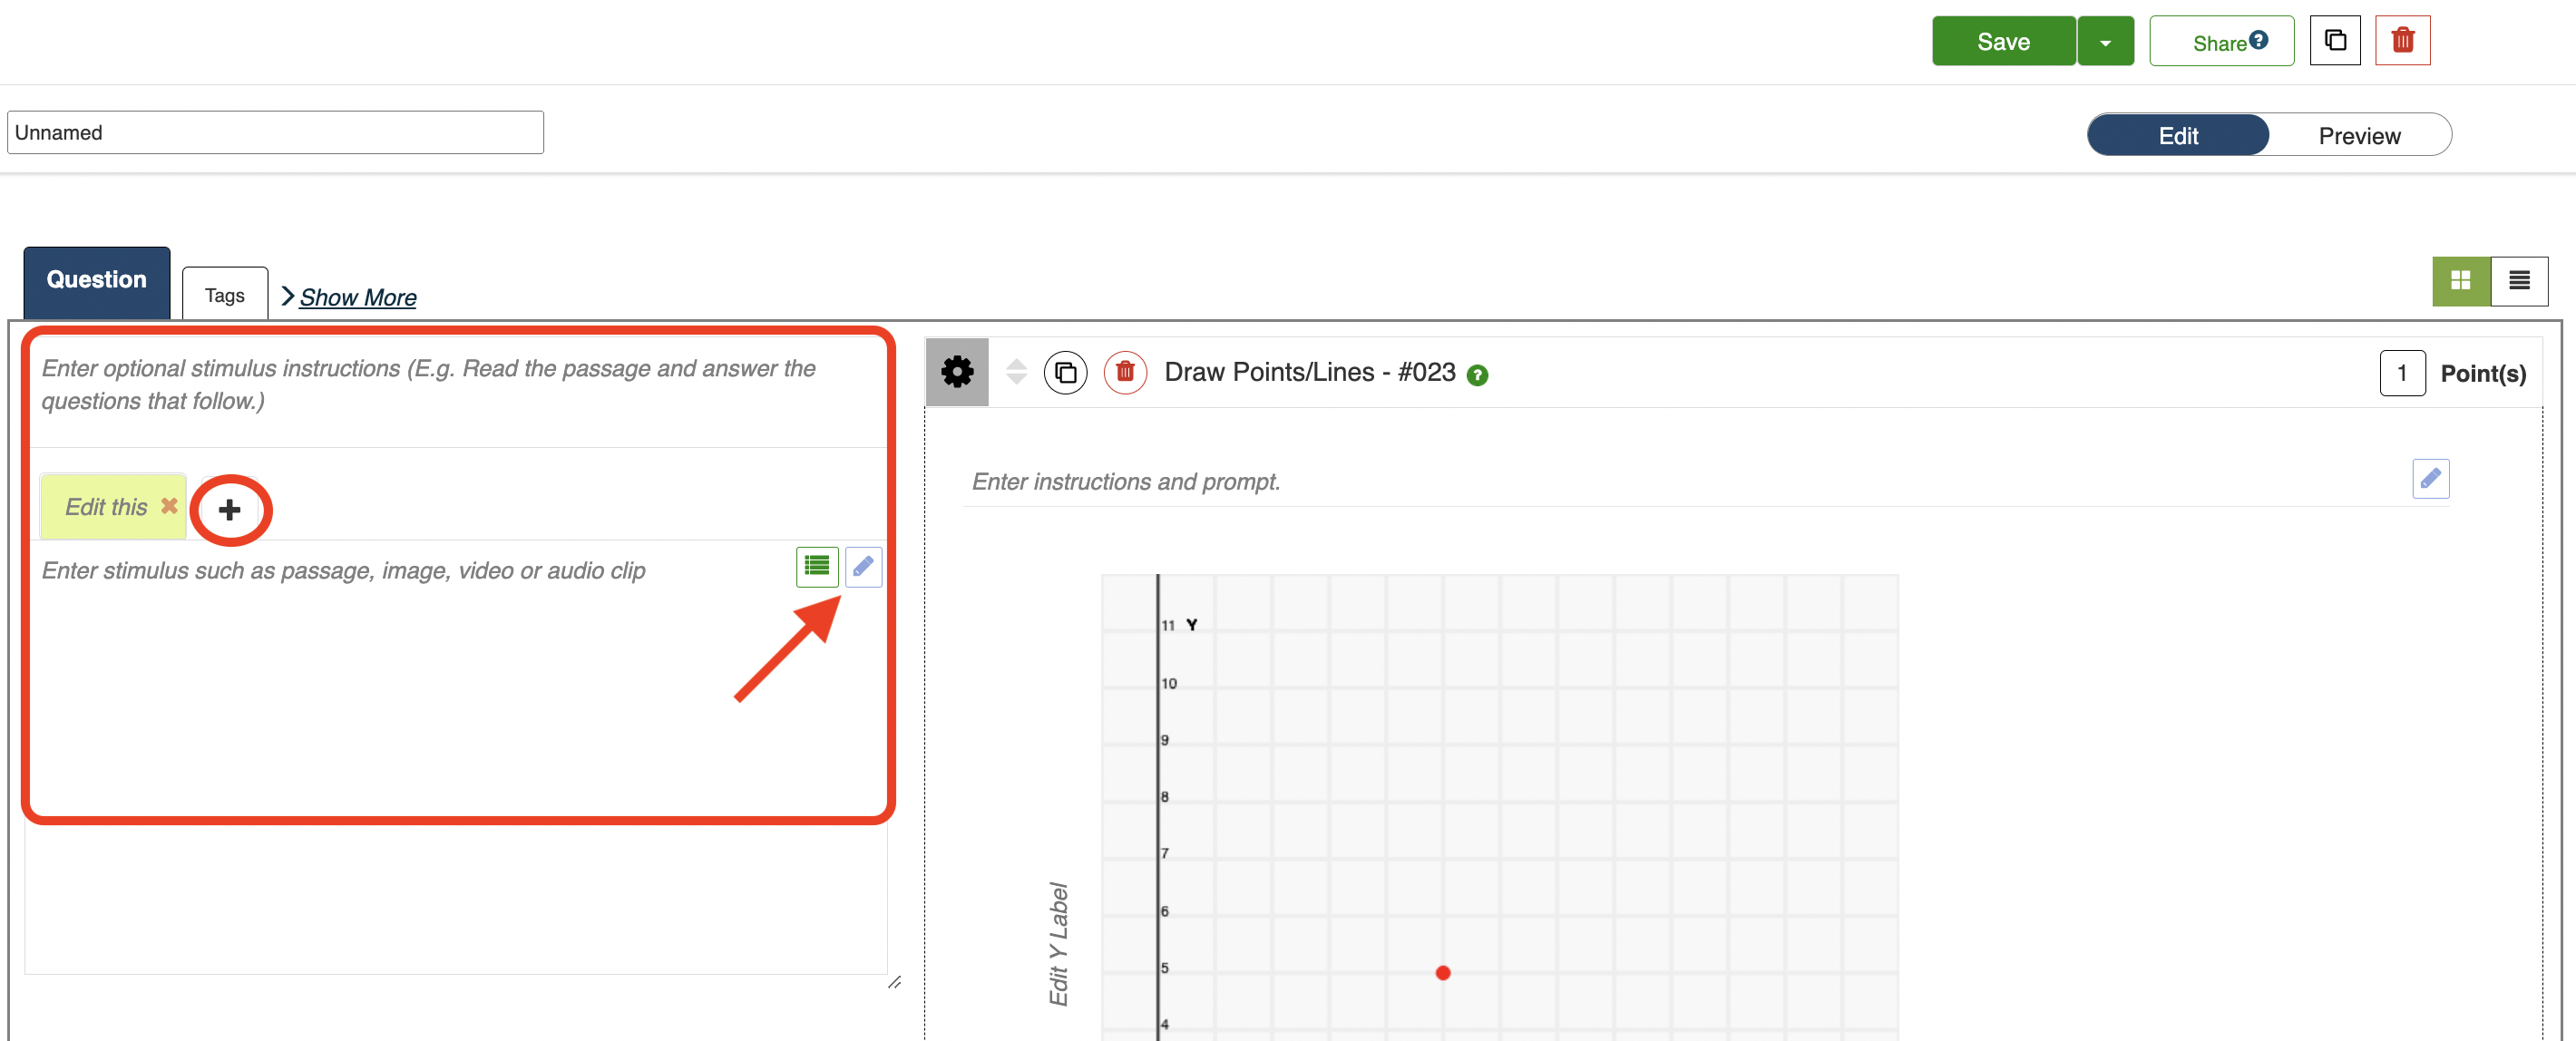Click pencil icon beside instructions prompt
This screenshot has height=1041, width=2576.
[x=2429, y=479]
